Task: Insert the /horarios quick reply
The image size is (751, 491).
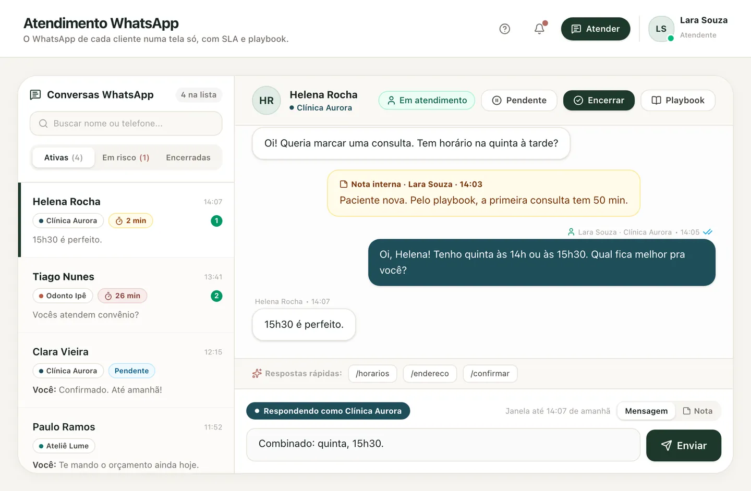Action: pos(372,374)
